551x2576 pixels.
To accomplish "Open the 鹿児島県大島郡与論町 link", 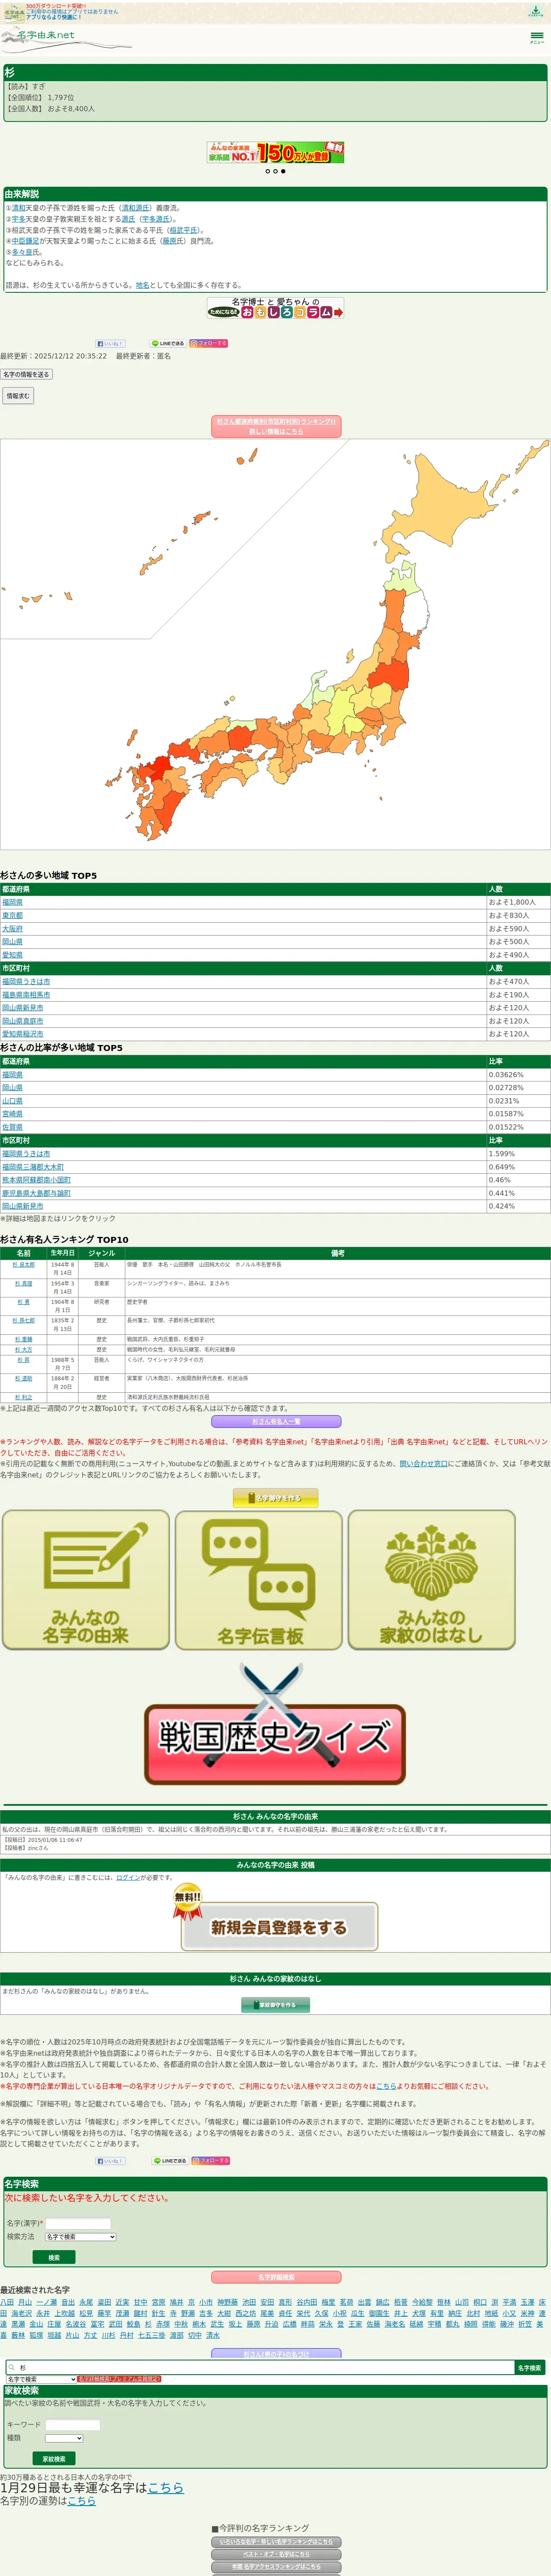I will [x=36, y=1193].
